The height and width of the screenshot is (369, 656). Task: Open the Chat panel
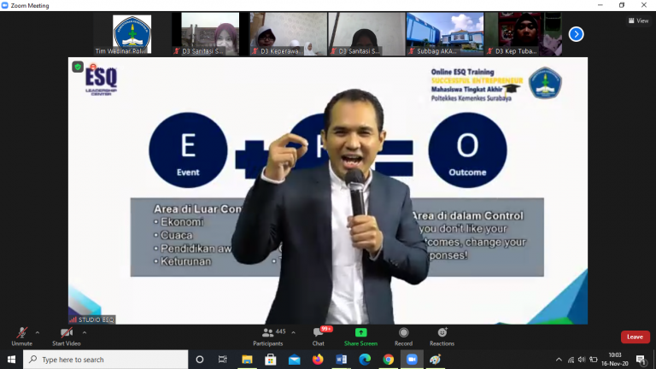[318, 335]
